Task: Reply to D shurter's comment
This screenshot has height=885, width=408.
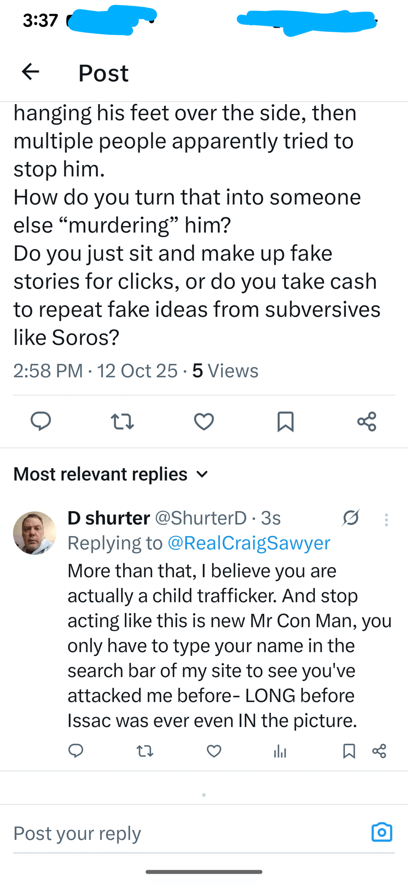Action: click(x=76, y=751)
